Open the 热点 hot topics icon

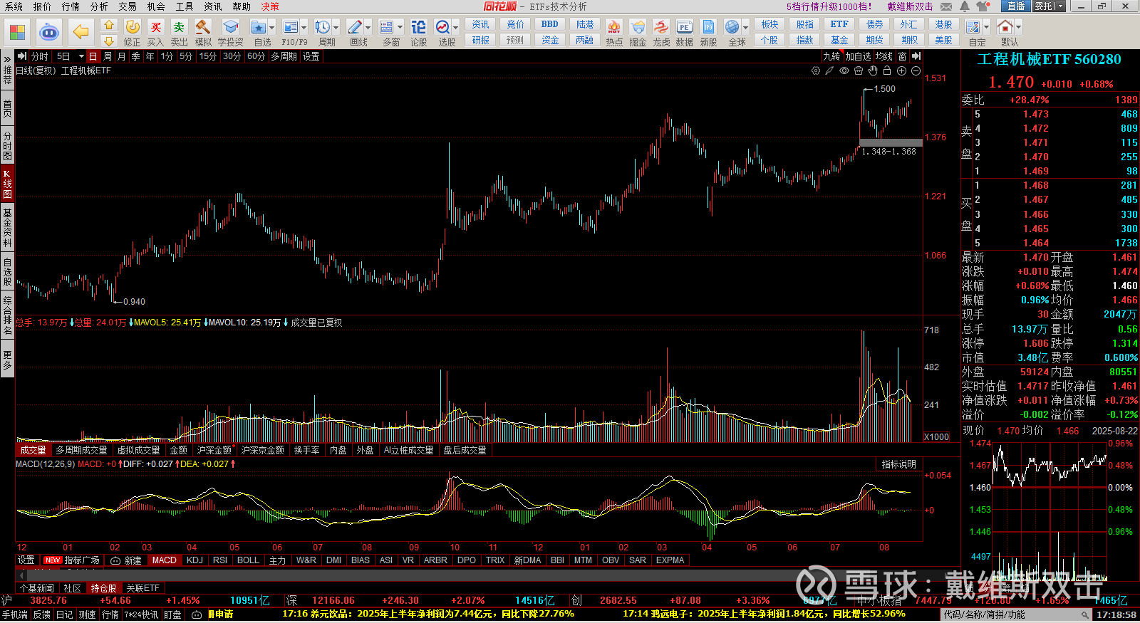[x=614, y=33]
